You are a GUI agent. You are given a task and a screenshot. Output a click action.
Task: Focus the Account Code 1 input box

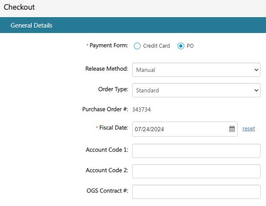pos(196,151)
